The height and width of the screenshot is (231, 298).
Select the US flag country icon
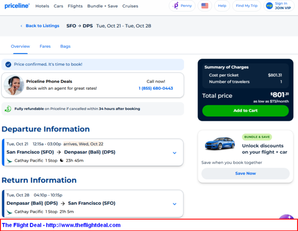[205, 6]
